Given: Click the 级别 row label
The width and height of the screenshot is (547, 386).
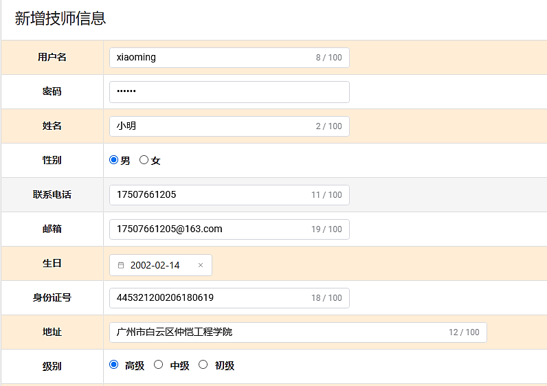Looking at the screenshot, I should [52, 367].
